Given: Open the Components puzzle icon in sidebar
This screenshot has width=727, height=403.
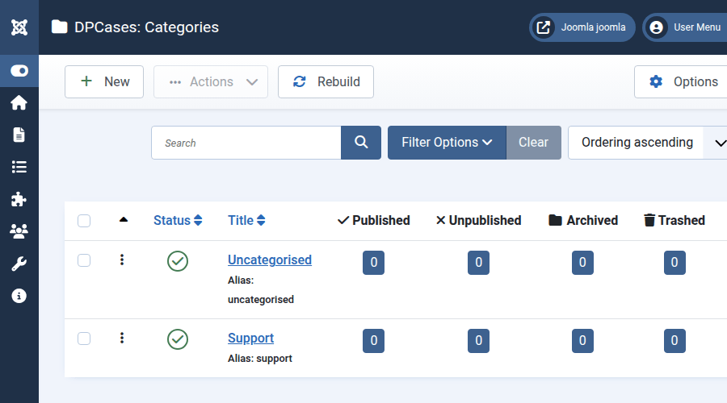Looking at the screenshot, I should [19, 199].
